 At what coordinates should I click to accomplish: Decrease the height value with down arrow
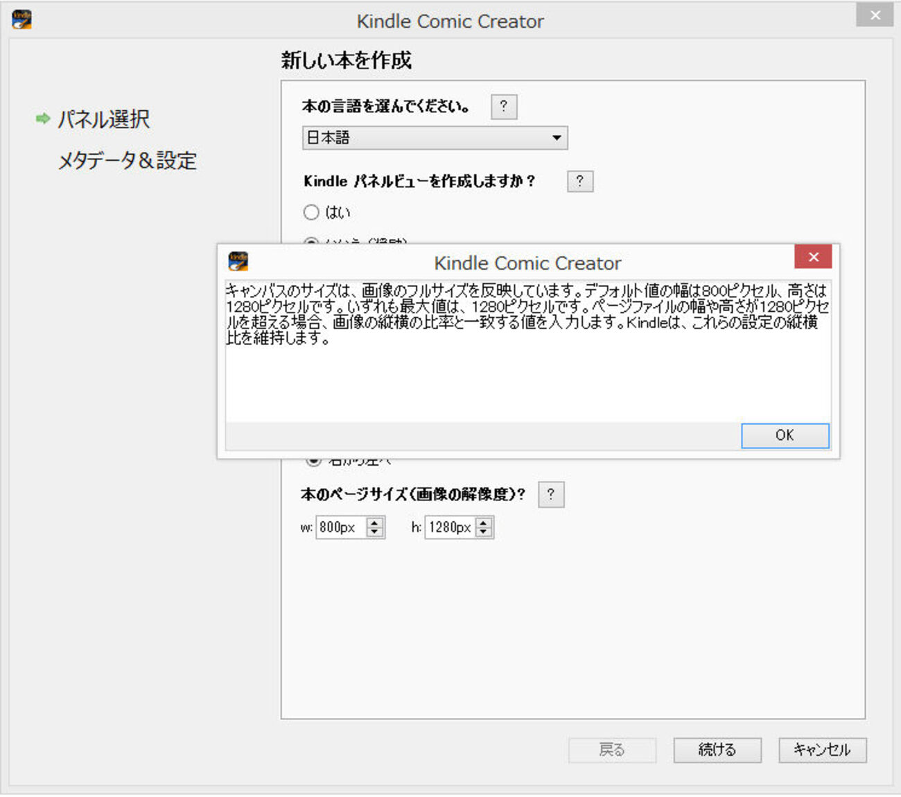tap(484, 532)
